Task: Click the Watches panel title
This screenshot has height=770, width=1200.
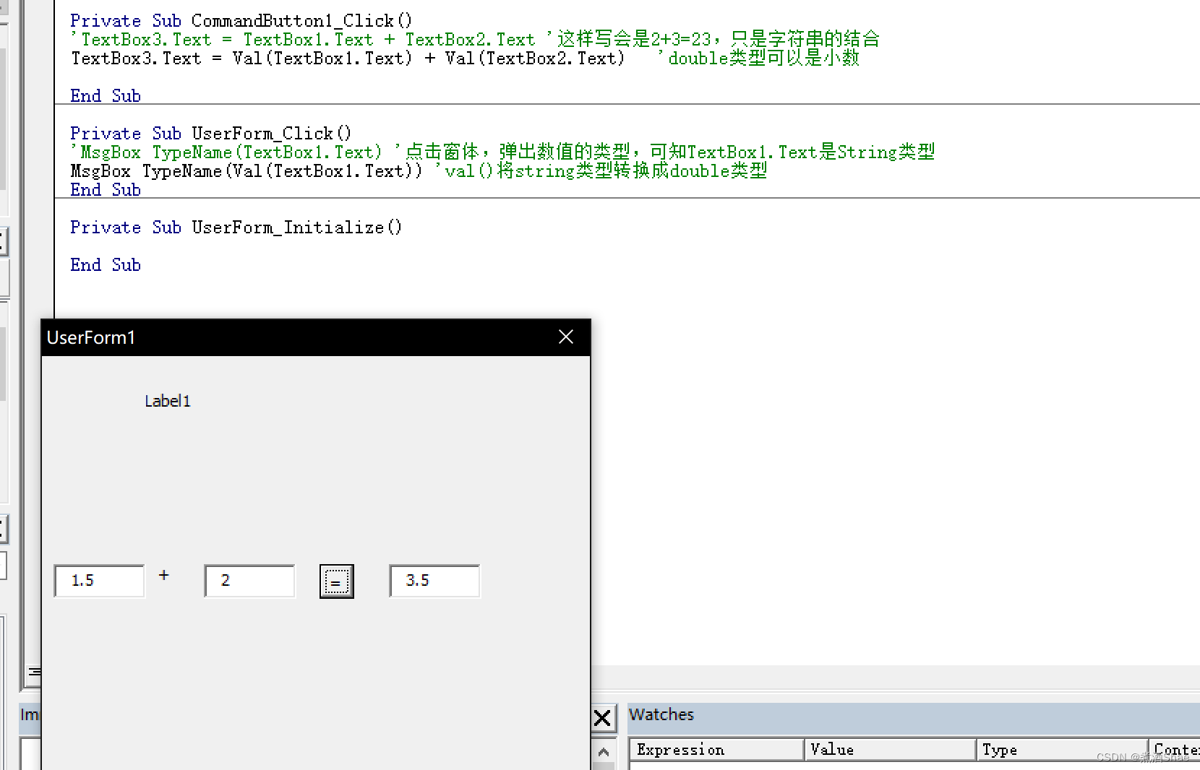Action: click(x=661, y=714)
